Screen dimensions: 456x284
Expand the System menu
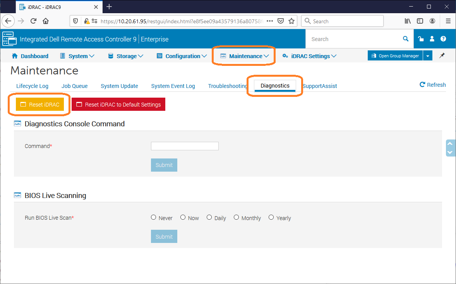77,56
